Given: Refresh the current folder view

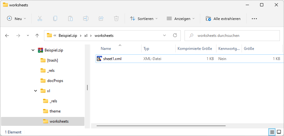Looking at the screenshot, I should (175, 36).
